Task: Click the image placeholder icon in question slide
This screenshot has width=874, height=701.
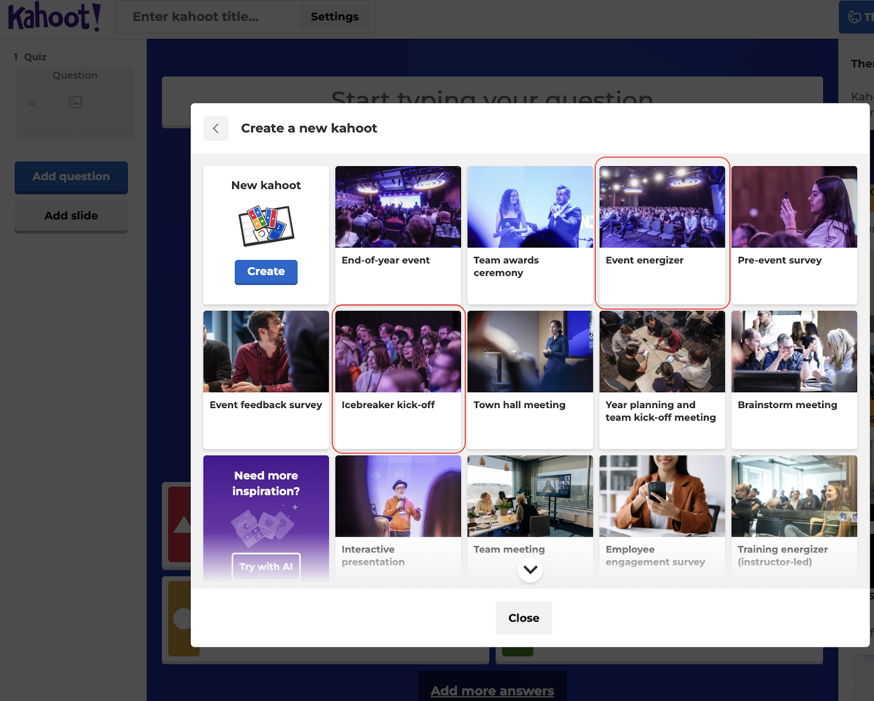Action: click(75, 102)
